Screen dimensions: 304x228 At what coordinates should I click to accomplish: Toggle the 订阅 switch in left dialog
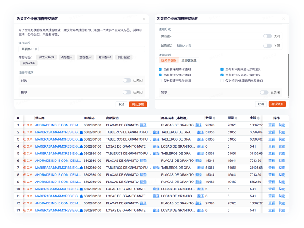pos(127,80)
